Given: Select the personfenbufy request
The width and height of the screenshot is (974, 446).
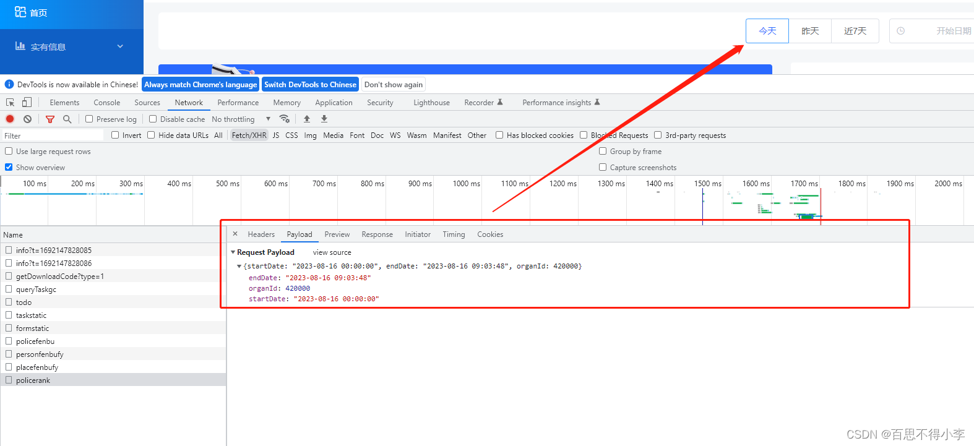Looking at the screenshot, I should point(113,354).
